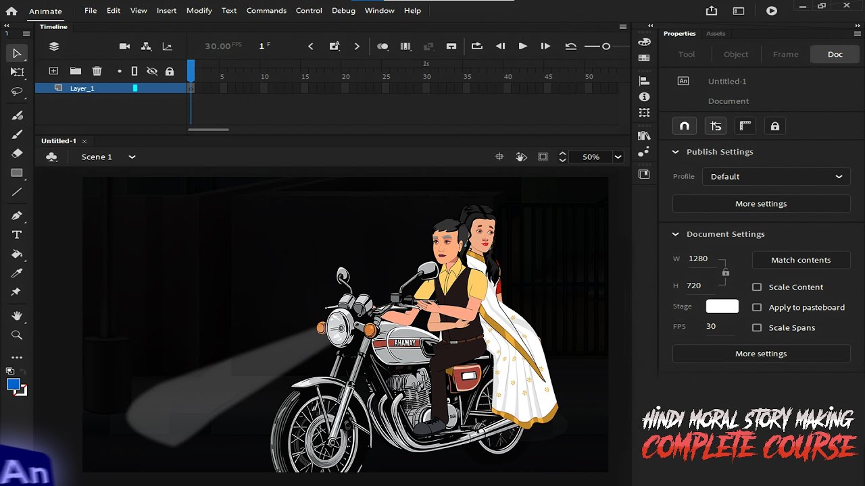This screenshot has height=486, width=865.
Task: Open the timeline panel options menu
Action: 623,27
